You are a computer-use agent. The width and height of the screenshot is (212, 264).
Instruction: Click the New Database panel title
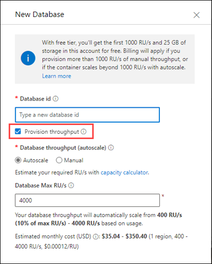coord(39,14)
